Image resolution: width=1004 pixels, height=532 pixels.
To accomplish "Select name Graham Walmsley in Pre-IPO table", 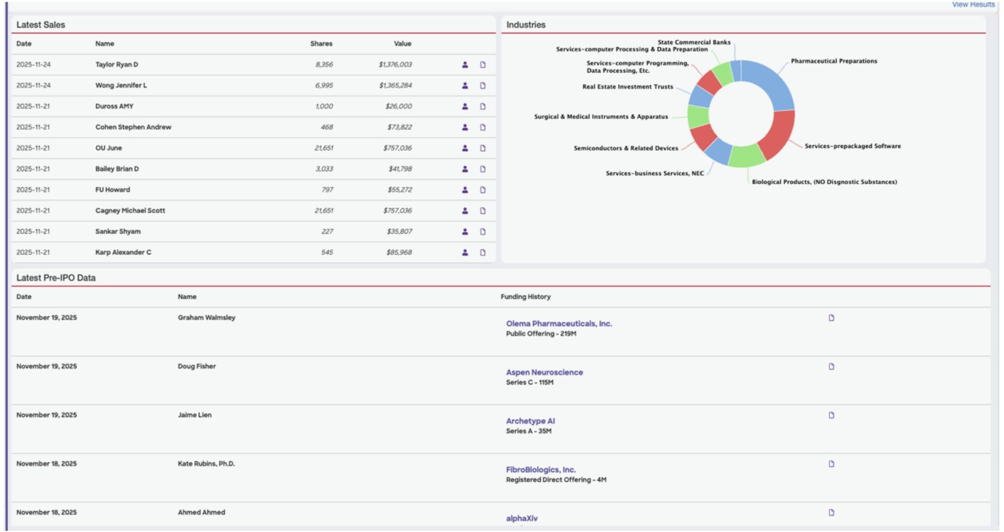I will point(206,317).
